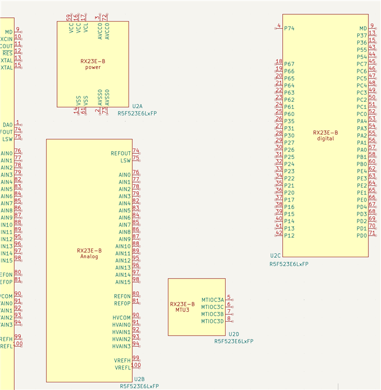
Task: Click the PB1 pin label on U2C
Action: [362, 157]
